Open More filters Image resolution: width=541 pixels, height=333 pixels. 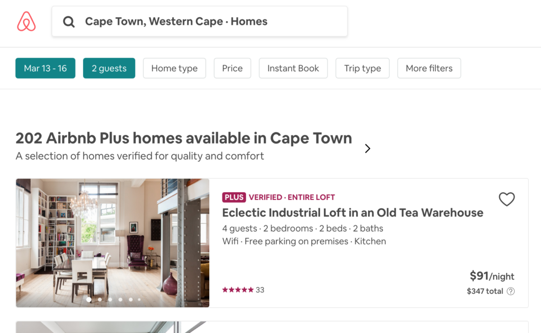click(x=428, y=68)
